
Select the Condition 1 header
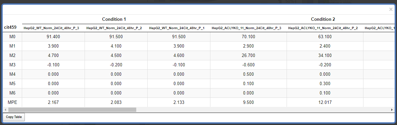click(114, 19)
